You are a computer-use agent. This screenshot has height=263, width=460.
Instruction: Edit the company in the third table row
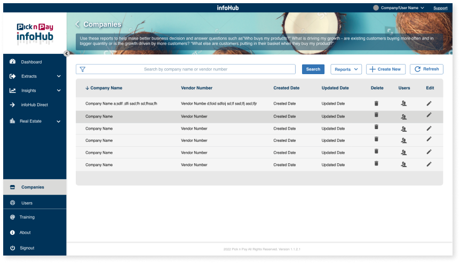click(429, 128)
